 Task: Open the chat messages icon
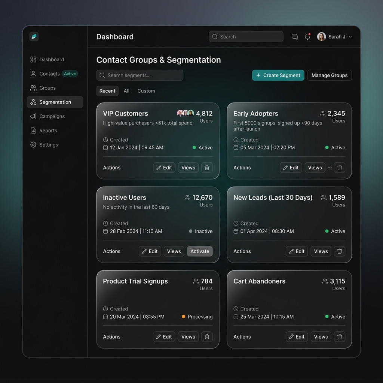point(295,37)
